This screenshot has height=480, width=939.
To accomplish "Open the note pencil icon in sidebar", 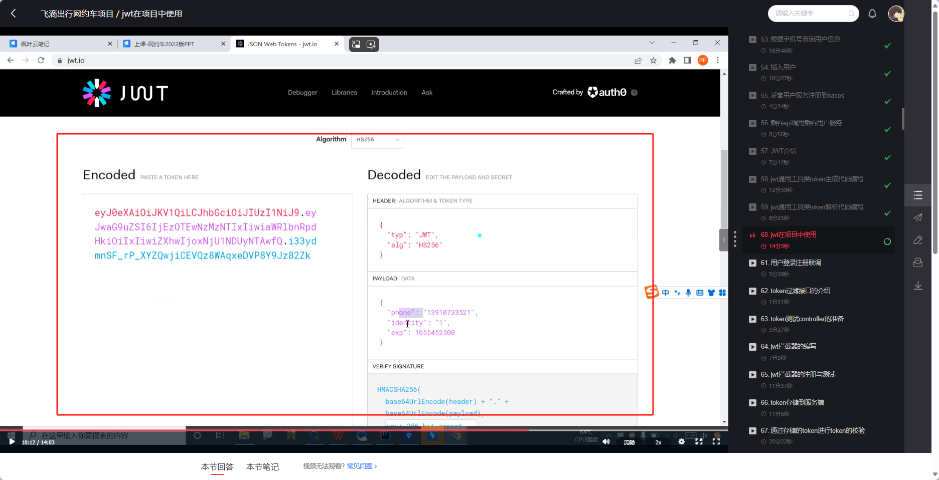I will click(x=917, y=240).
